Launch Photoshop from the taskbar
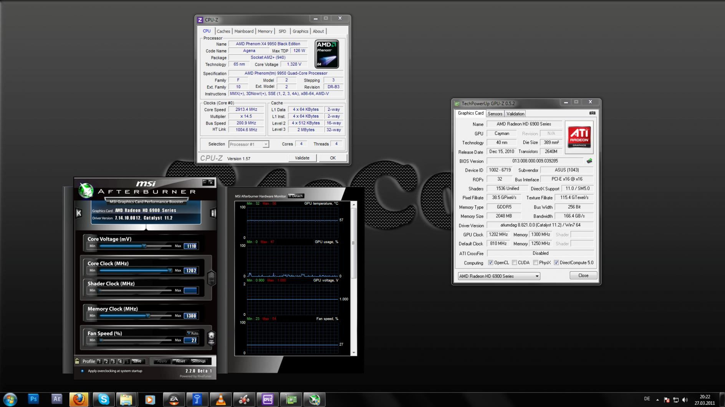725x407 pixels. [33, 399]
